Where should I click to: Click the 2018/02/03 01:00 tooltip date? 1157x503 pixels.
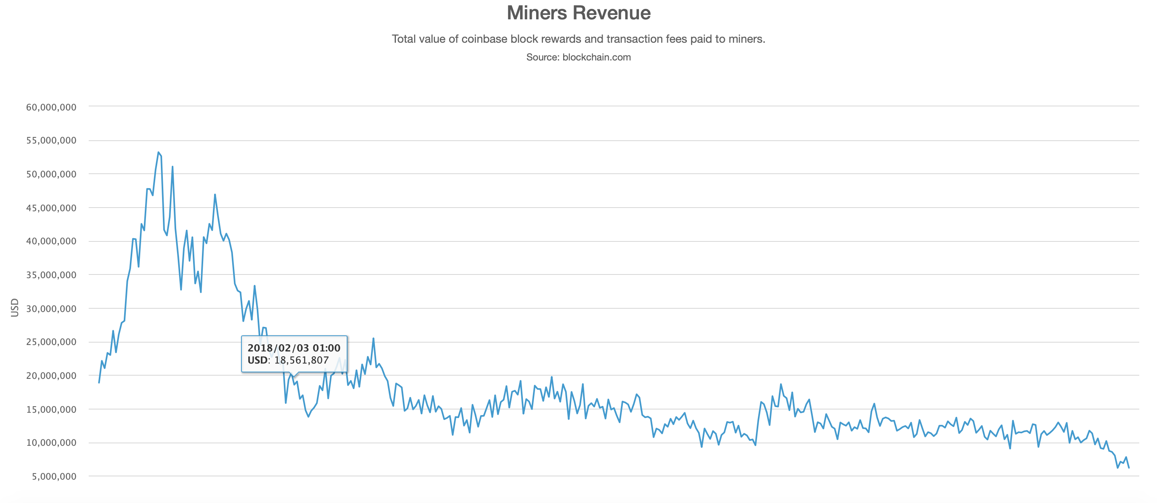point(294,348)
